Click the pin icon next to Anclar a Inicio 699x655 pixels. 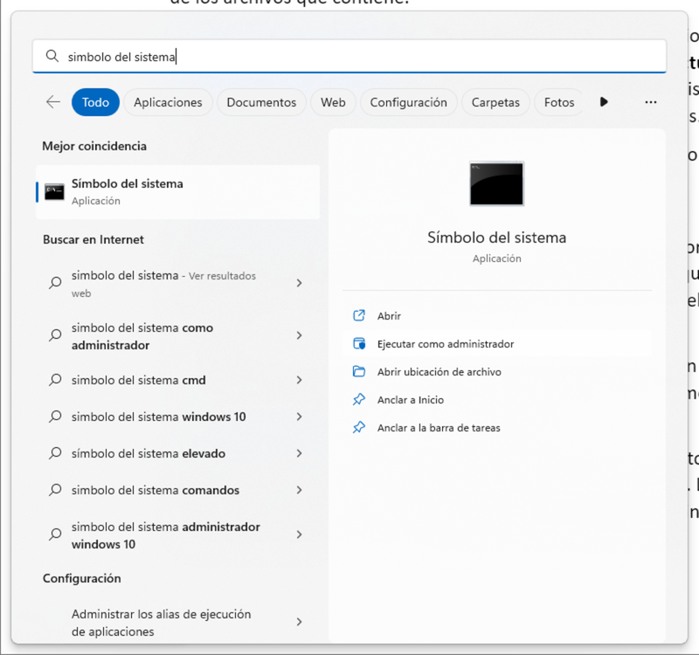pos(360,399)
